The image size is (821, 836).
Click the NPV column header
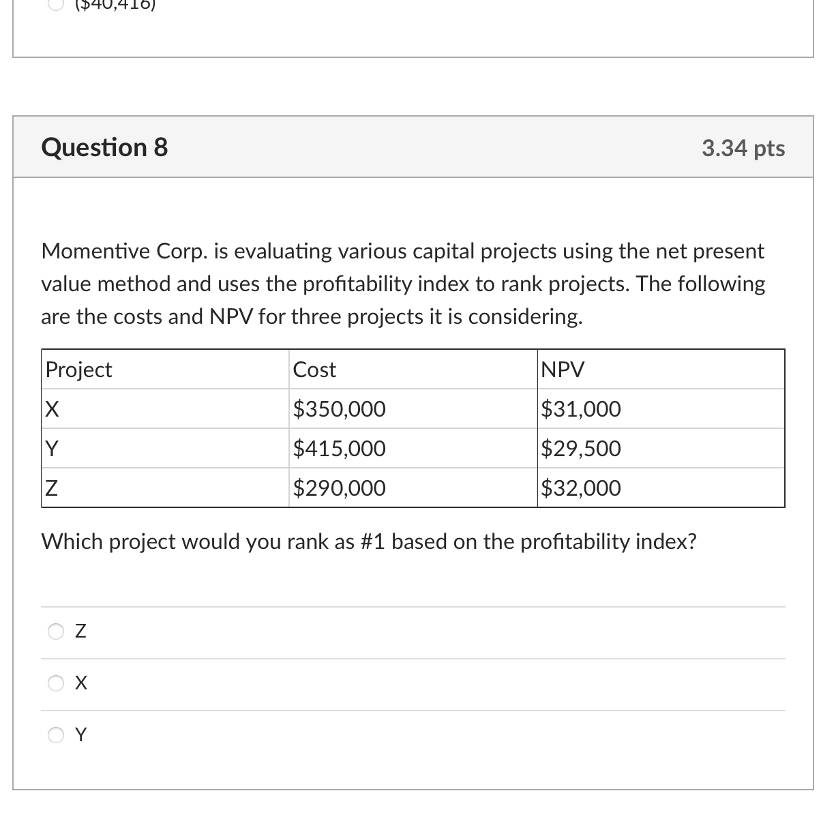tap(563, 369)
